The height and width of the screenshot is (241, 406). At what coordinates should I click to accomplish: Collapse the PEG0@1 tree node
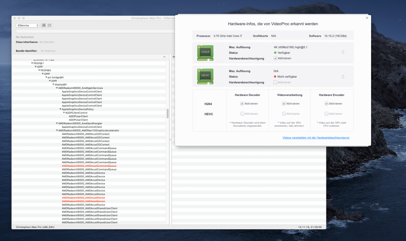(x=32, y=63)
